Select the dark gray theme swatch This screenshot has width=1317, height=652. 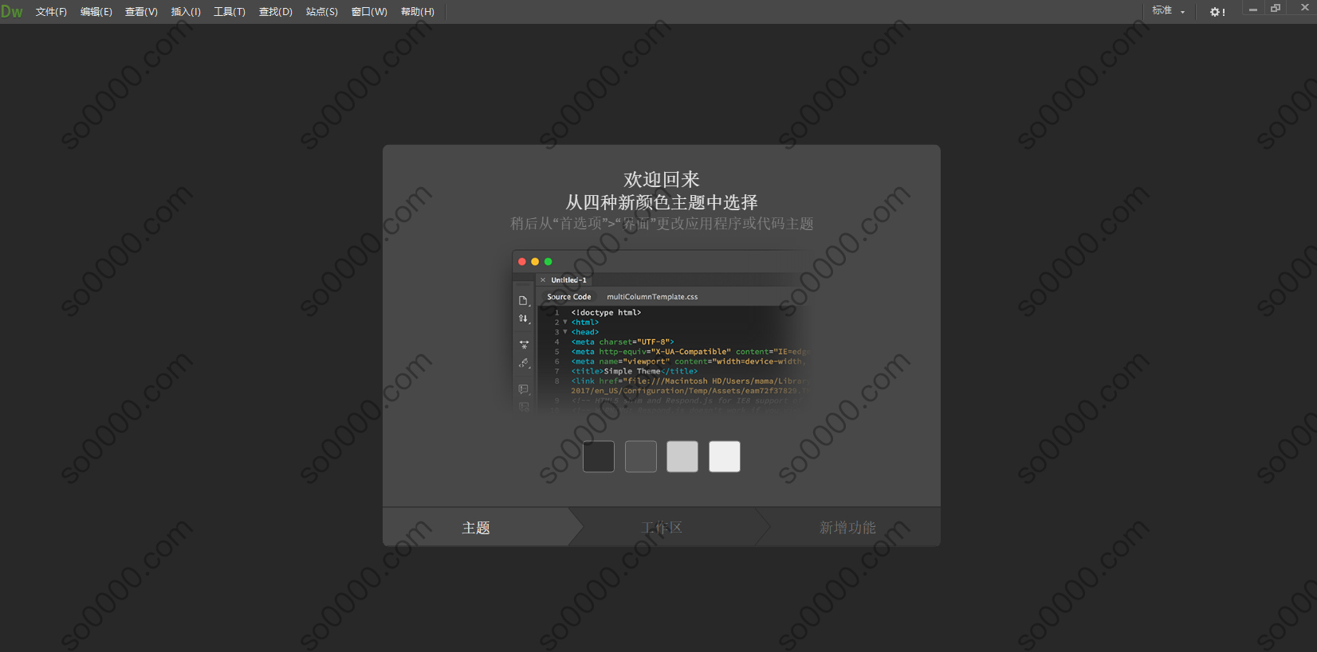641,456
